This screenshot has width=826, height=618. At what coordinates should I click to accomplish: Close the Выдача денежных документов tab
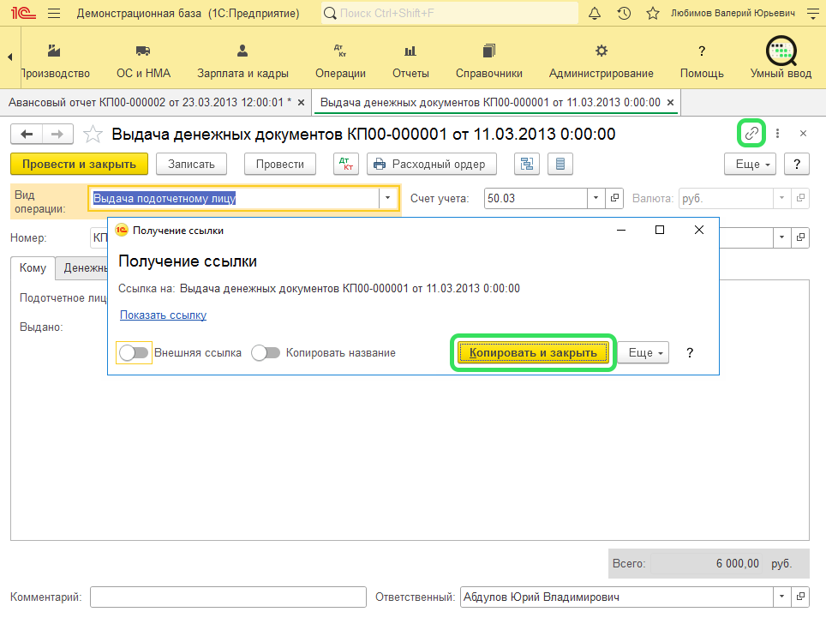(x=671, y=102)
